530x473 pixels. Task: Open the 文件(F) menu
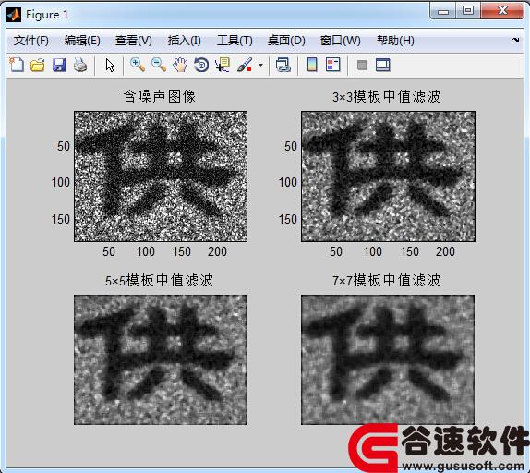(x=31, y=41)
